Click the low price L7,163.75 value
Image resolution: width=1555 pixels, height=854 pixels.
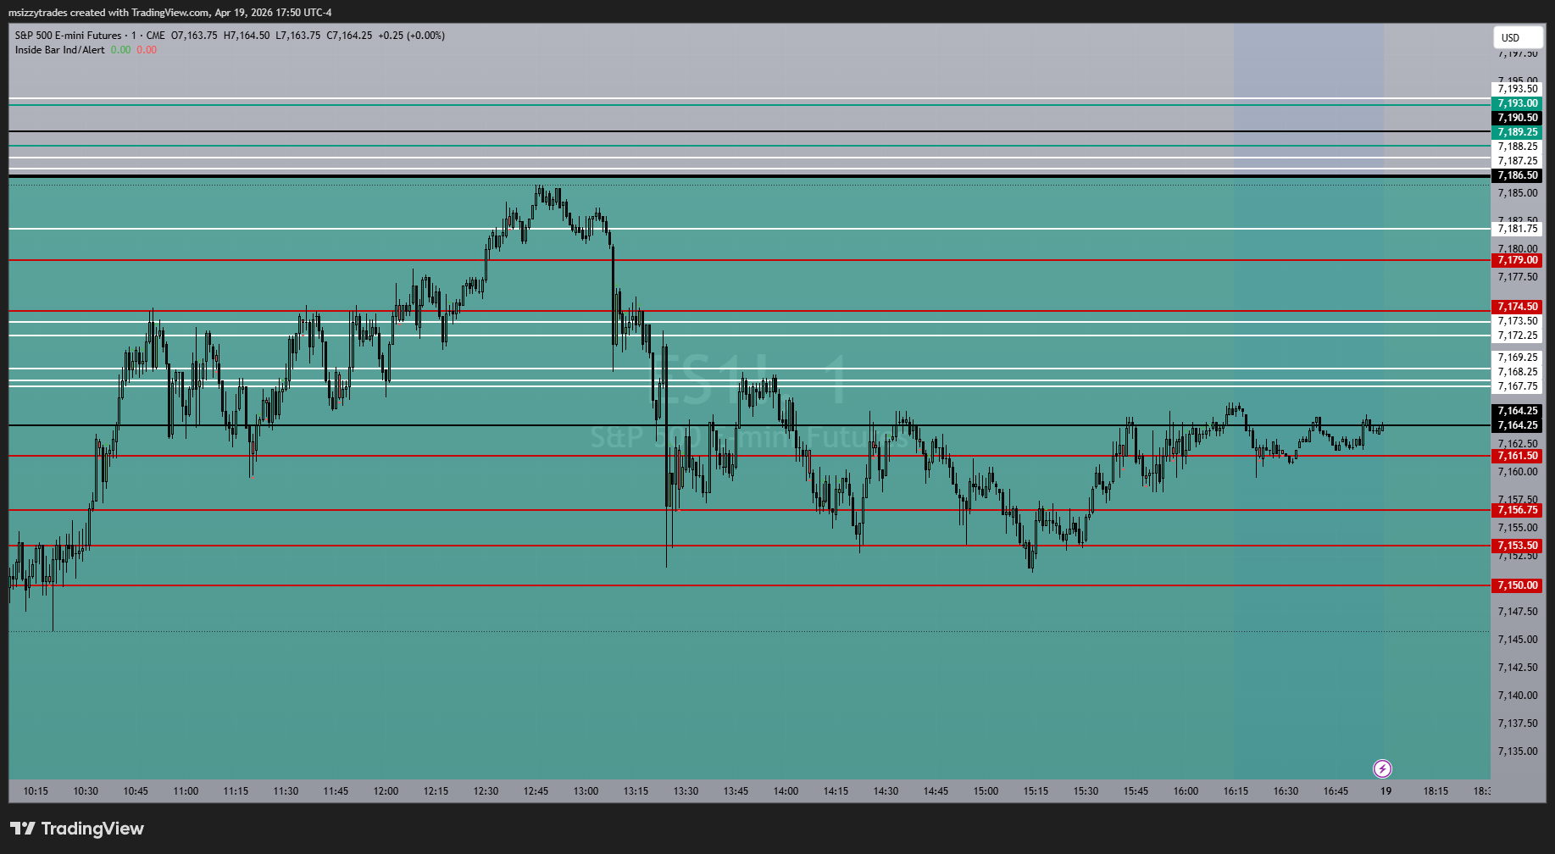point(298,36)
